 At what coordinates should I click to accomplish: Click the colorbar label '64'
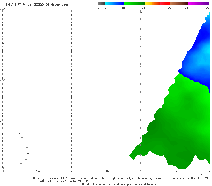click(187, 8)
